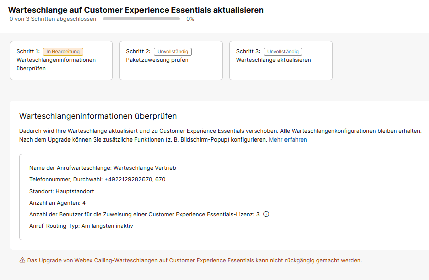
Task: Click the Unvollständig badge in Schritt 2
Action: (x=173, y=51)
